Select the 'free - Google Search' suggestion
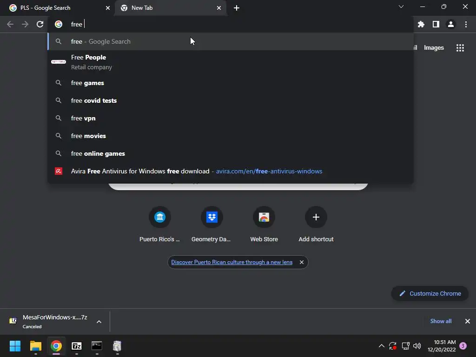This screenshot has width=476, height=357. pyautogui.click(x=231, y=41)
